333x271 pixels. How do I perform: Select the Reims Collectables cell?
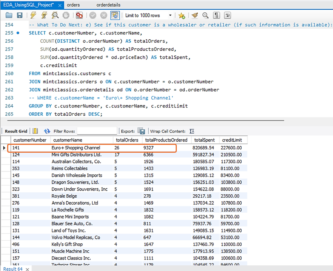pyautogui.click(x=82, y=168)
